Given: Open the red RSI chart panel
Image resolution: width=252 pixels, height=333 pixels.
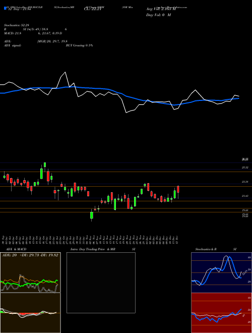Looking at the screenshot, I should click(221, 313).
